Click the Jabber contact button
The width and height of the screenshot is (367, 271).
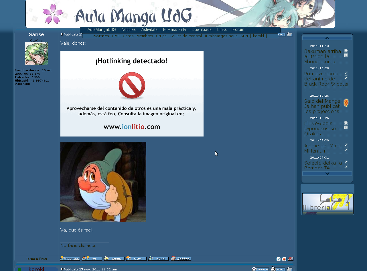181,258
